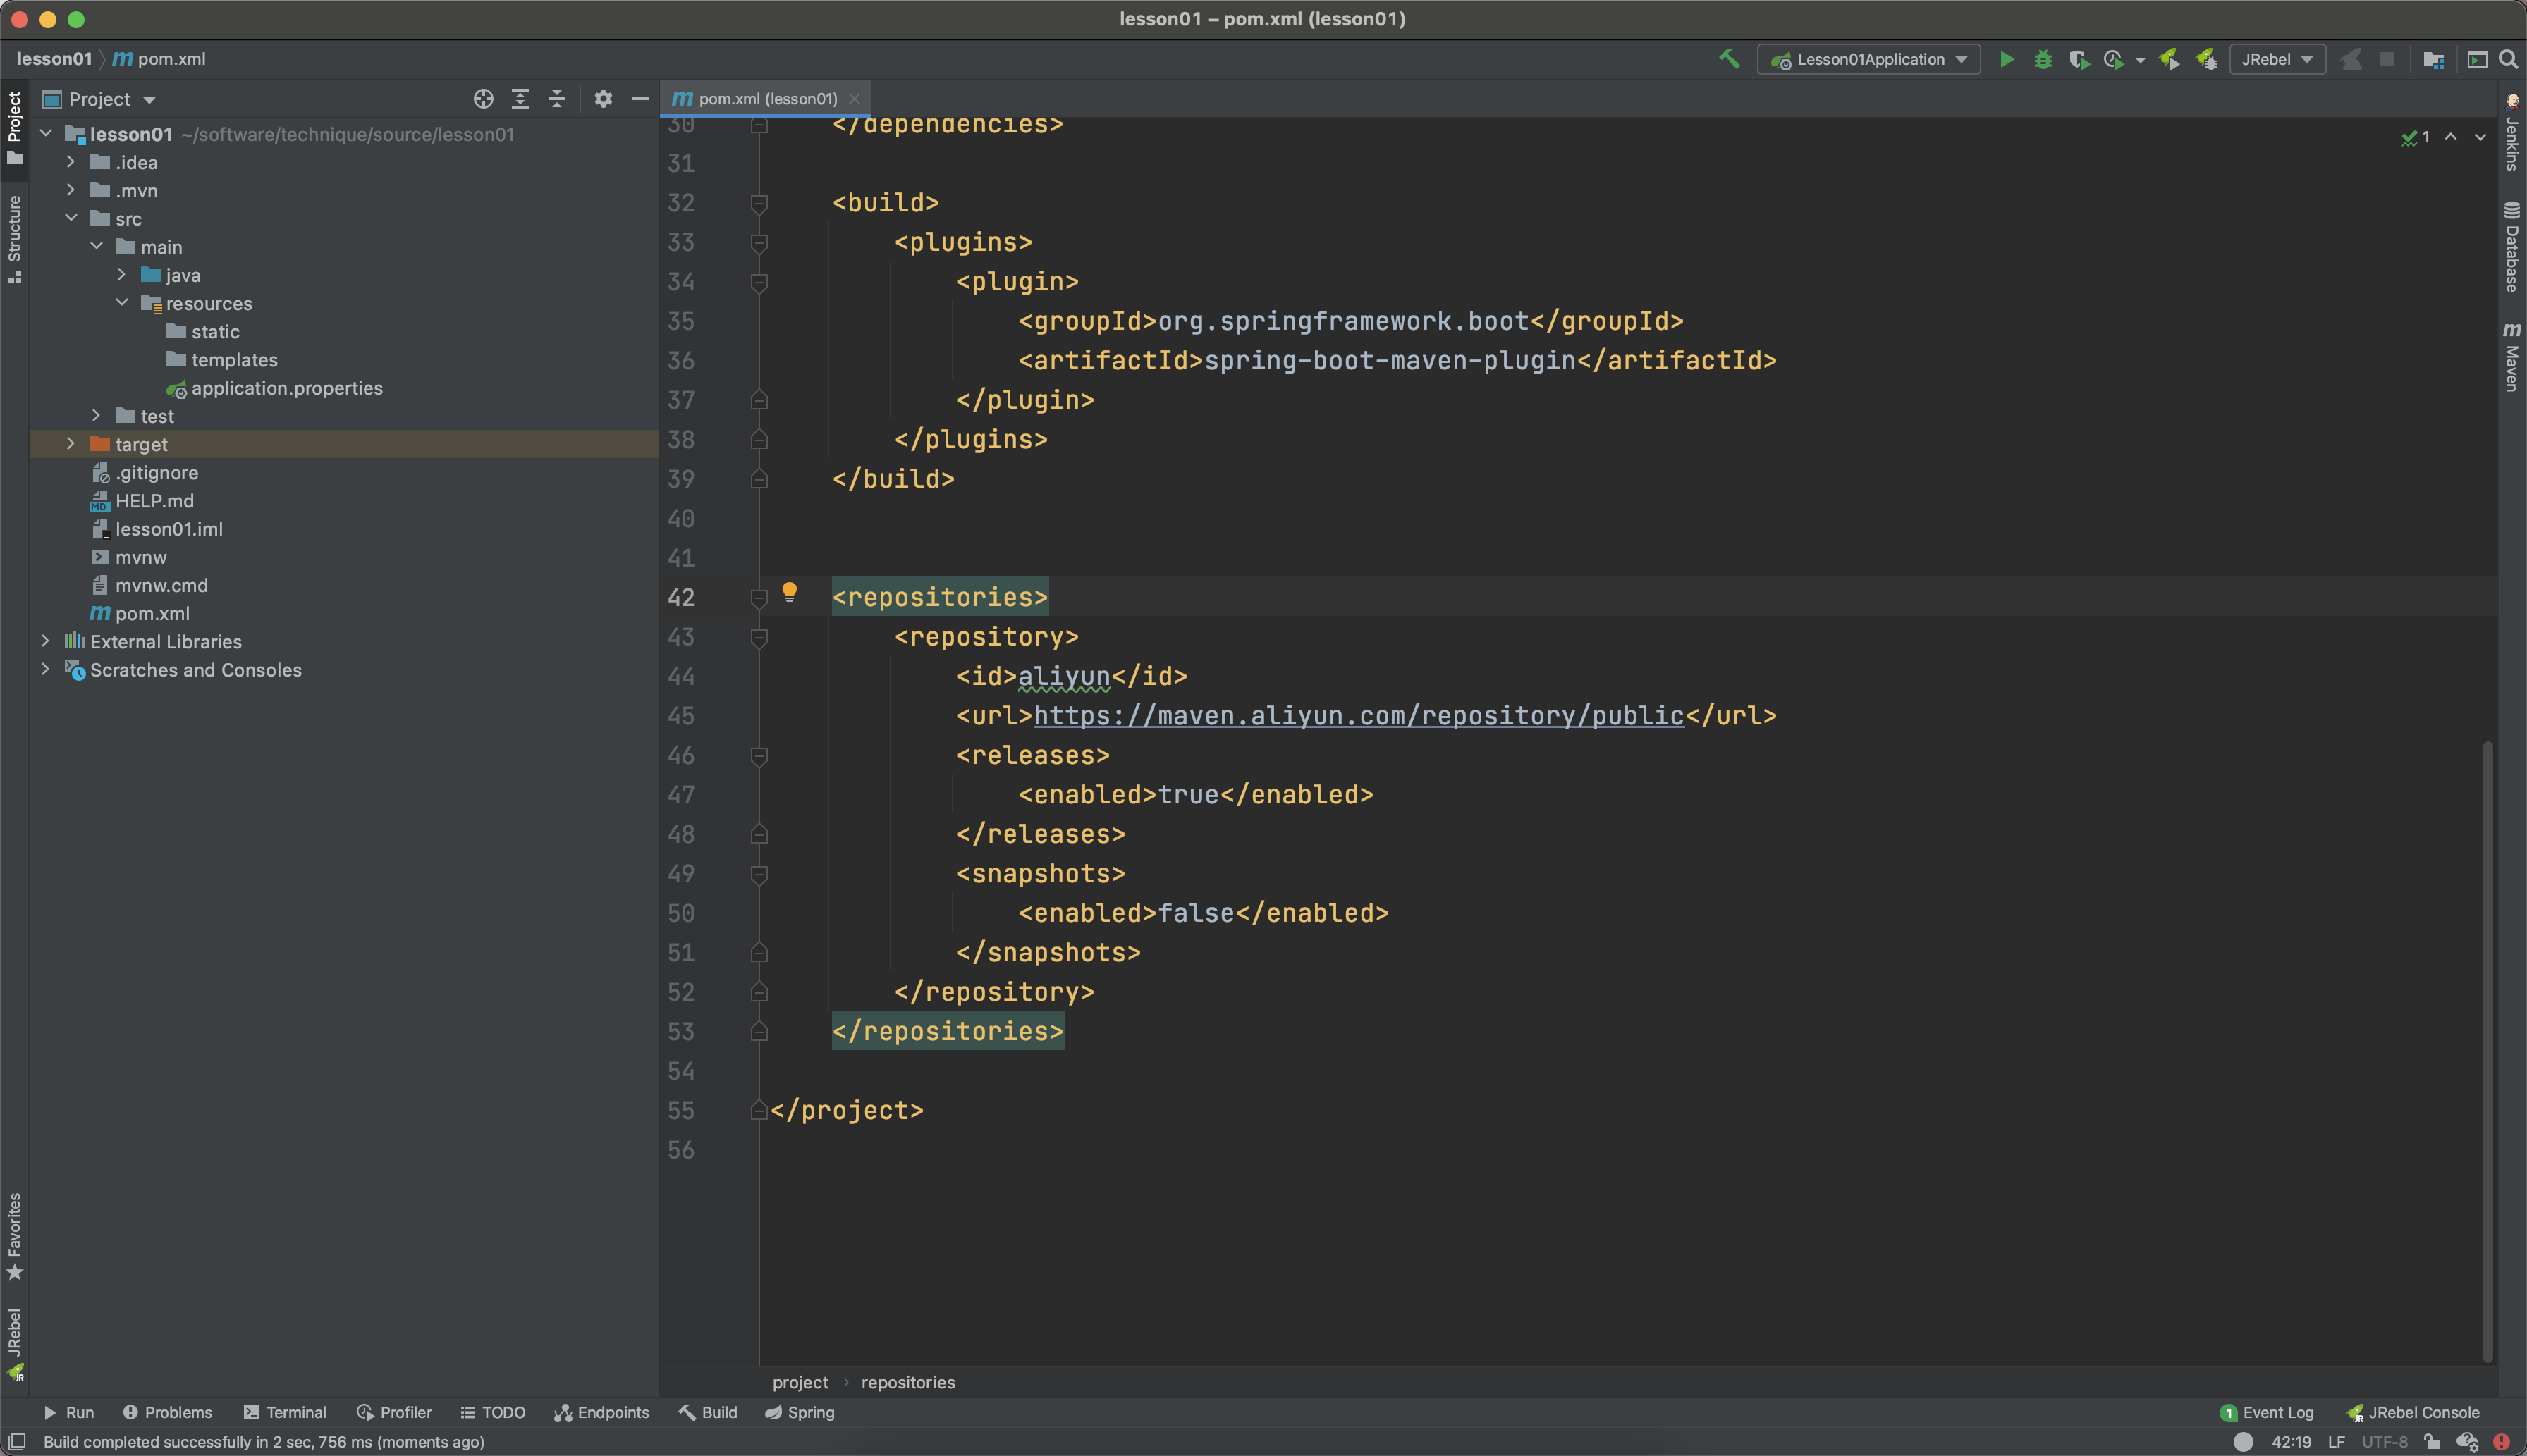Open the Database side panel

click(2512, 247)
